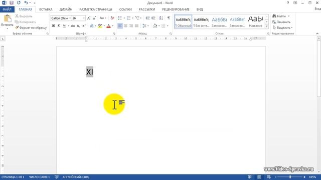Decrease paragraph indent

click(147, 18)
